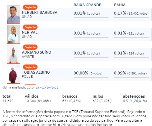Click Tobias Albino's Baixa Grande progress bar
Screen dimensions: 152x126
(91, 77)
